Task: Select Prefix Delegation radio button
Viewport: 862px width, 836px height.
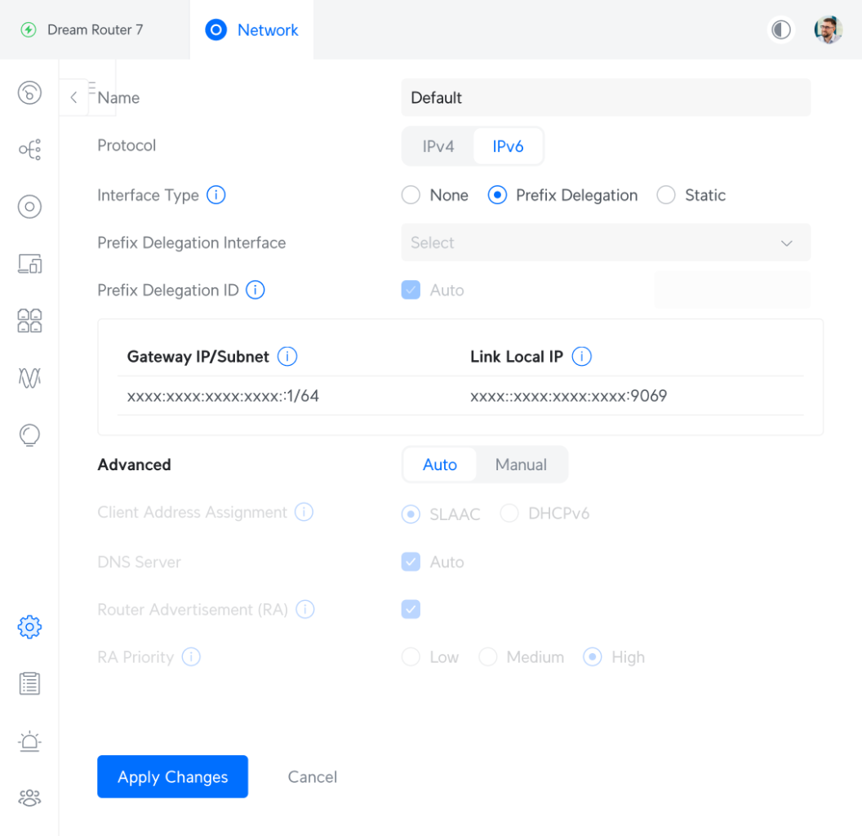Action: [x=497, y=194]
